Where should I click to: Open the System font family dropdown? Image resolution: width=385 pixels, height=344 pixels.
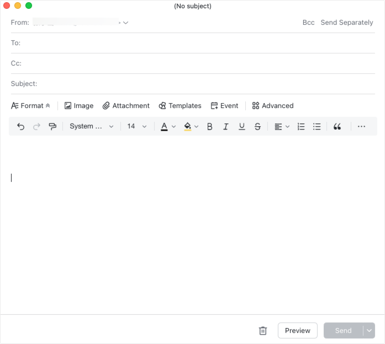91,126
